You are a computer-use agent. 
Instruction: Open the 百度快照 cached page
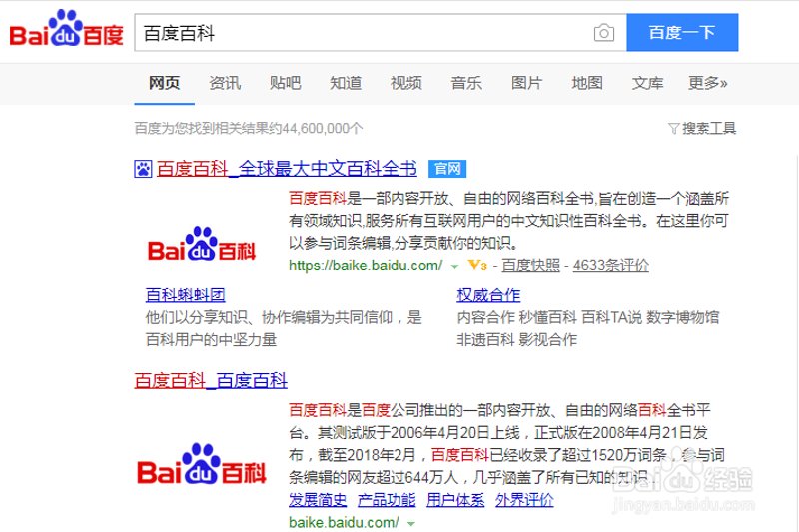pyautogui.click(x=530, y=266)
